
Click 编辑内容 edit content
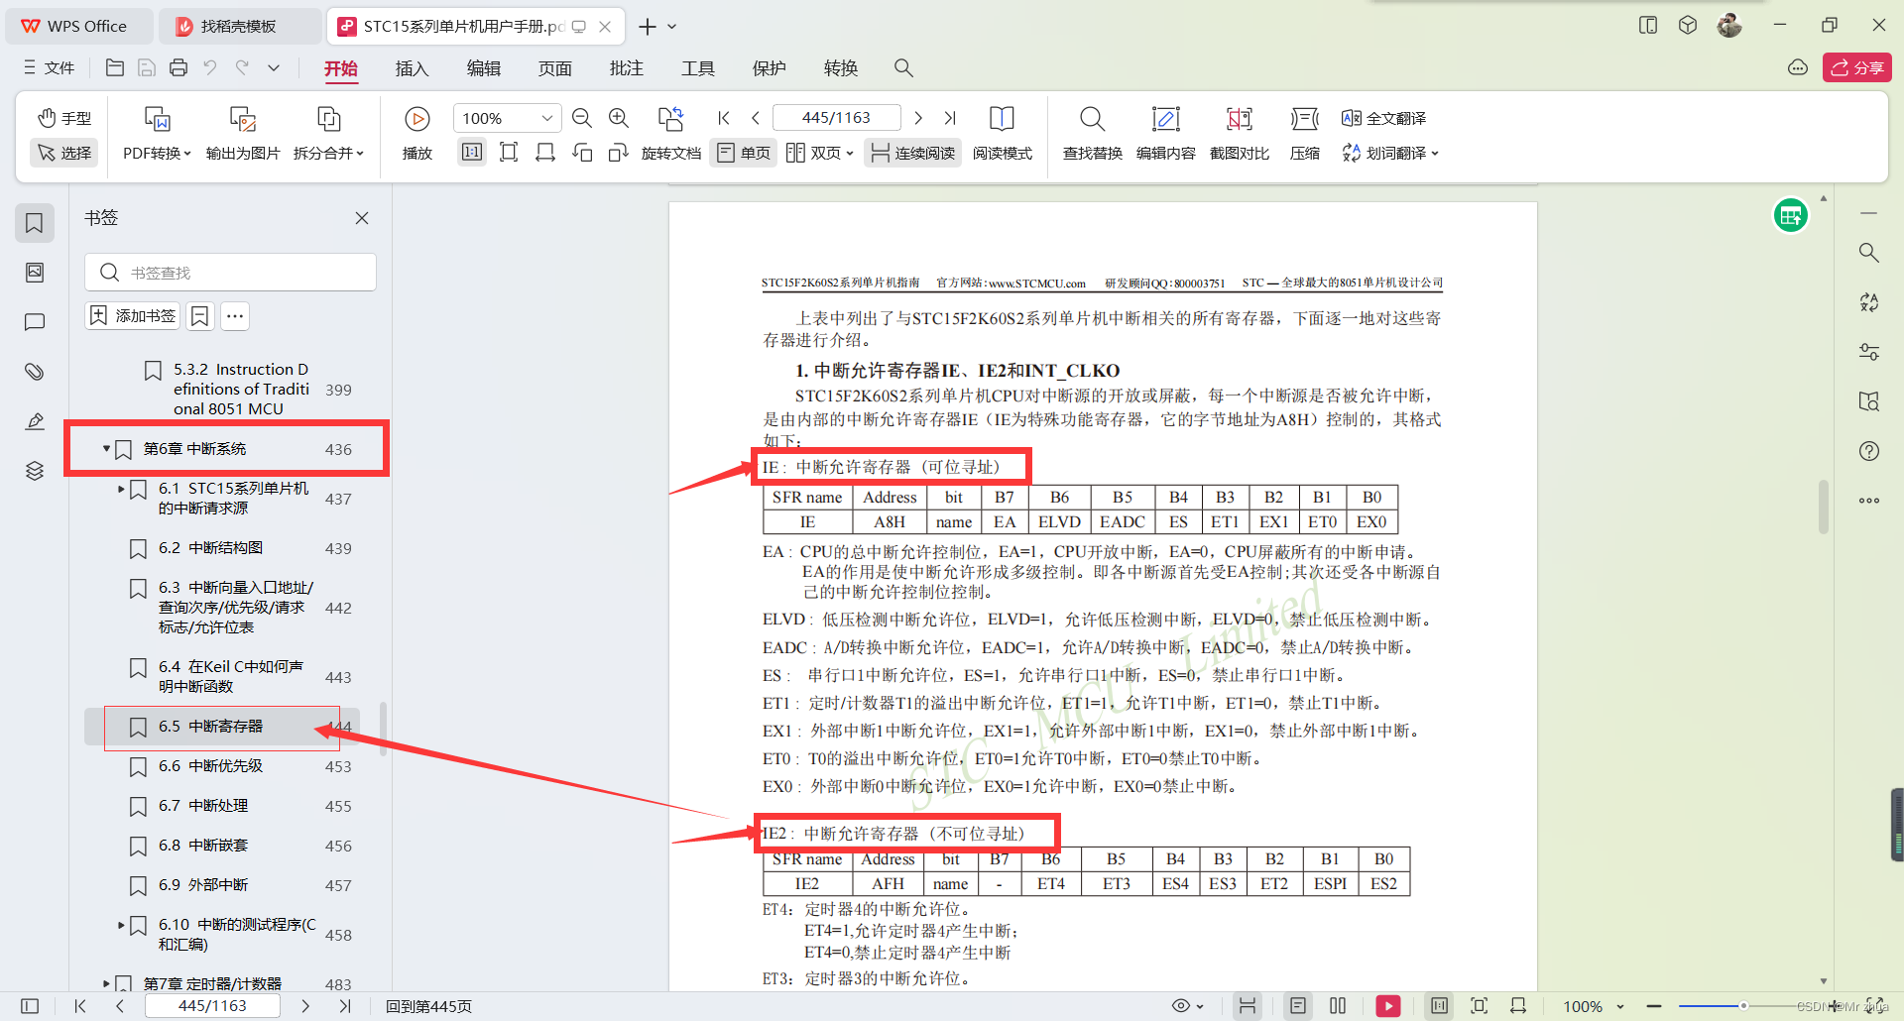tap(1165, 132)
